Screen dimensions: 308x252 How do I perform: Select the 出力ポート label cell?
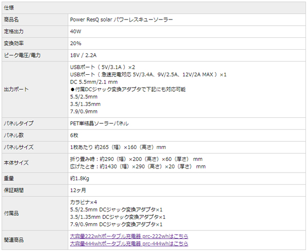click(x=35, y=89)
